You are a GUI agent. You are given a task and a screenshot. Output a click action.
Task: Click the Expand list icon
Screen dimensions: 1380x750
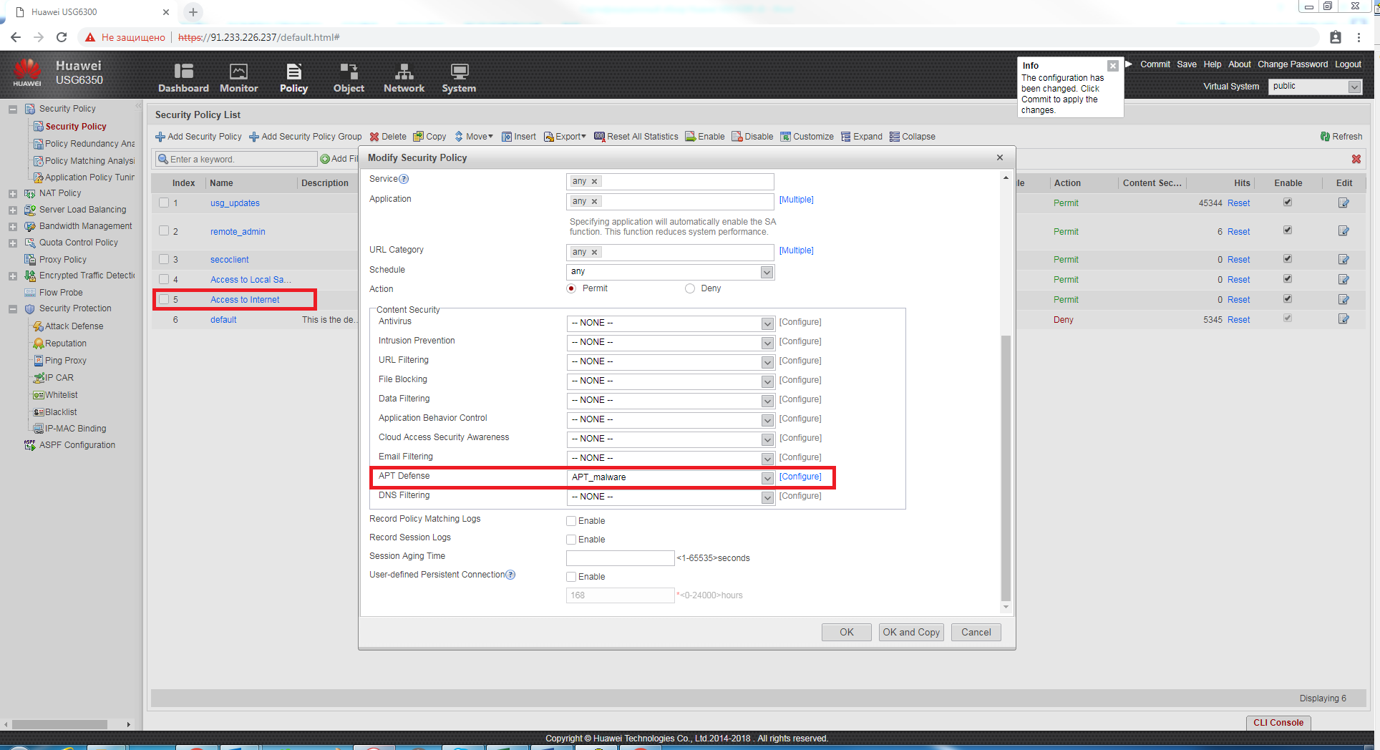[846, 137]
